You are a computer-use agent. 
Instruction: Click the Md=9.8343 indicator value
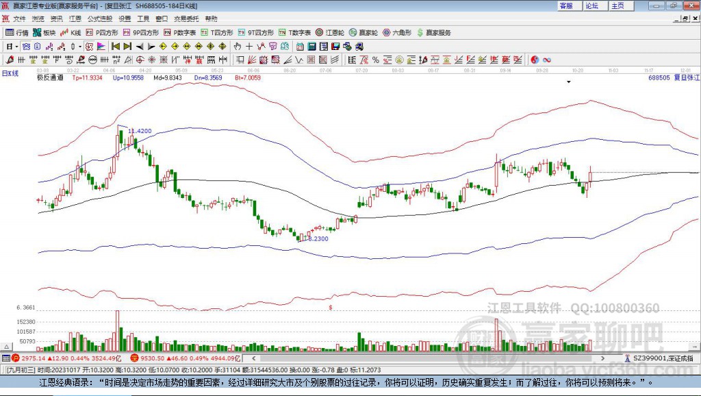click(168, 77)
